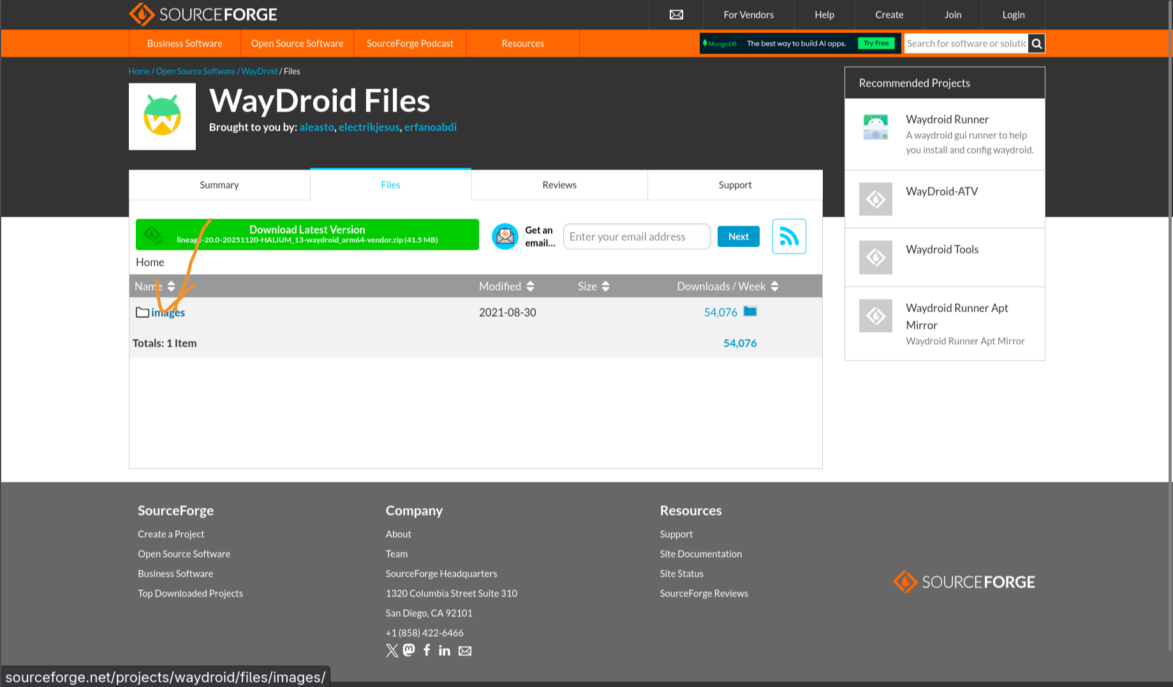The height and width of the screenshot is (687, 1173).
Task: Click the Mastodon icon in footer
Action: (x=409, y=650)
